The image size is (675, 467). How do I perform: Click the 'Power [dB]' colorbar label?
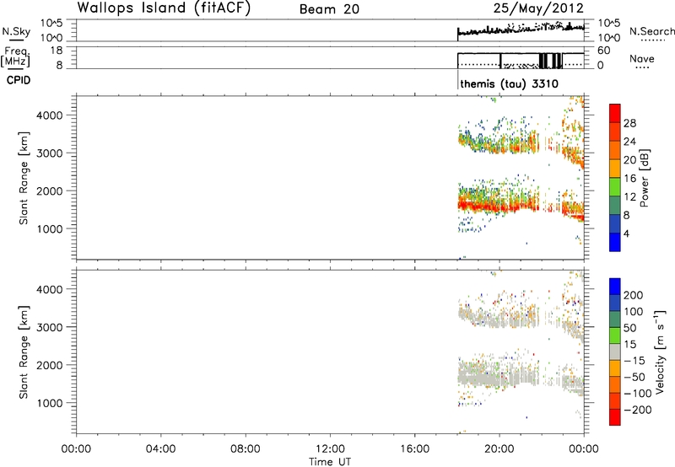tap(644, 178)
